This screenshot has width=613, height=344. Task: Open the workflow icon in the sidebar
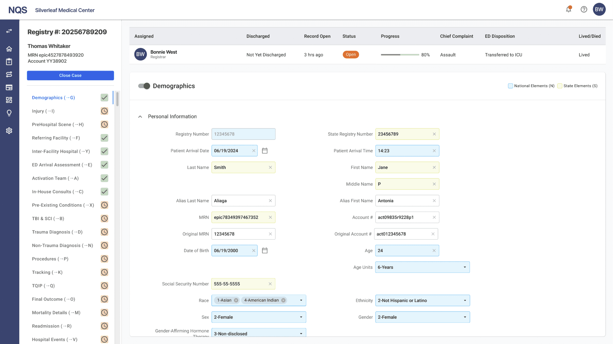click(9, 74)
